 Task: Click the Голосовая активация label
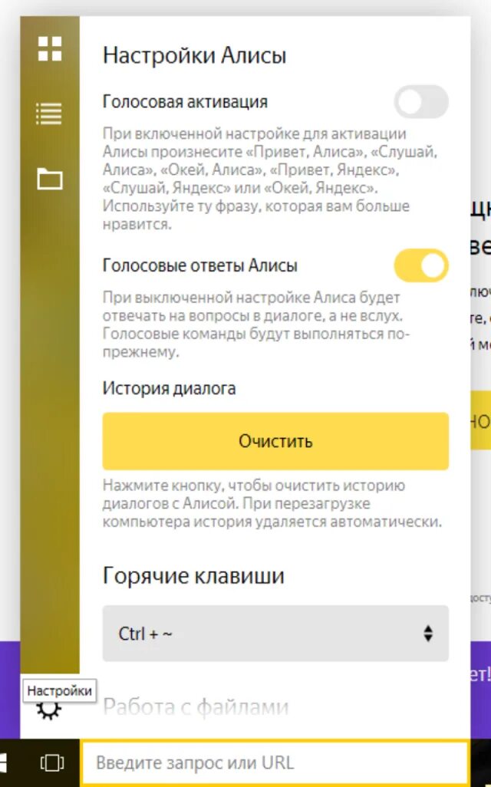coord(185,102)
